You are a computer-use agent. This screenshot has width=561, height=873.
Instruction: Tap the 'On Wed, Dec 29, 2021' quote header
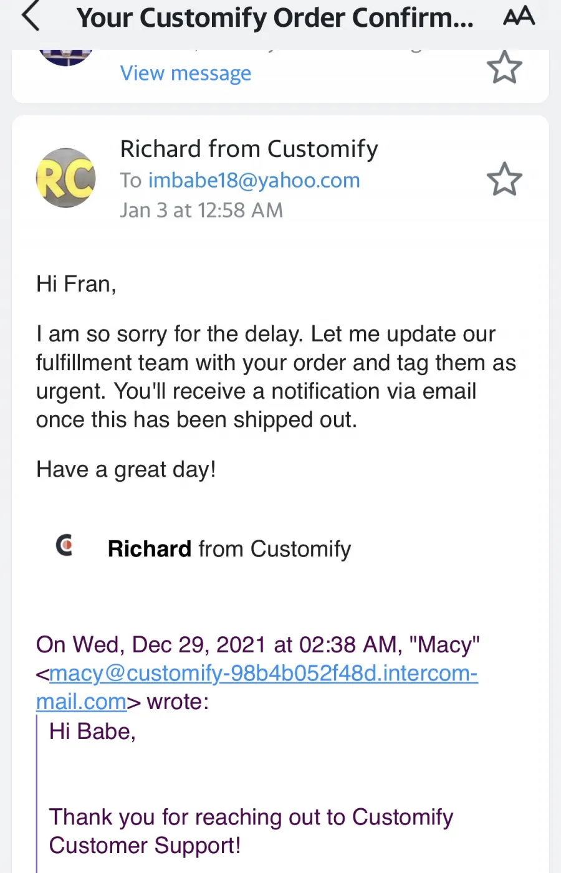pos(258,644)
